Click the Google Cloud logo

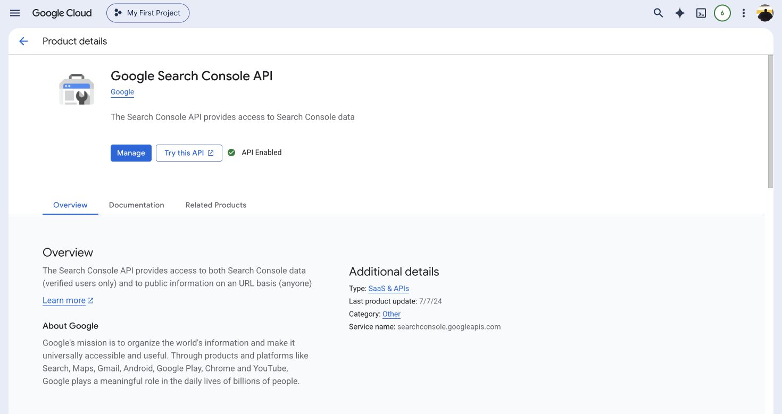[62, 13]
